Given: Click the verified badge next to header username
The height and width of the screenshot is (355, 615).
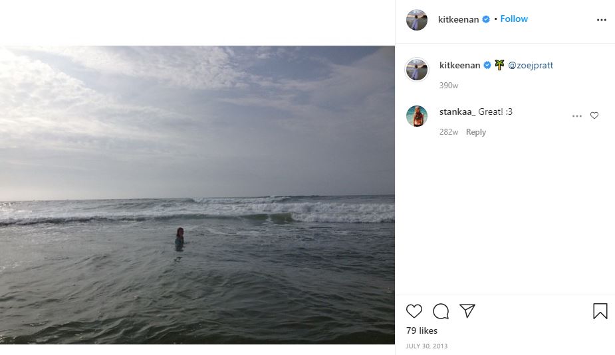Looking at the screenshot, I should 486,19.
